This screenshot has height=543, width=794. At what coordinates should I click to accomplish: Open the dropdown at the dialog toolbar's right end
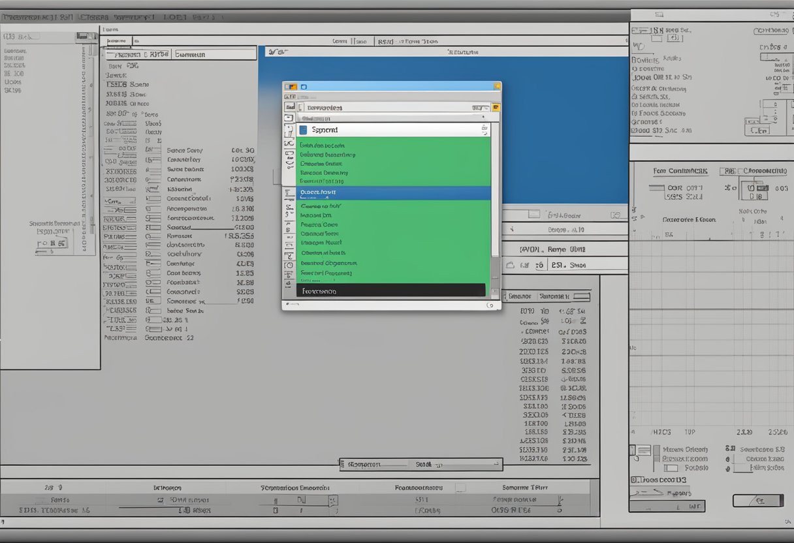click(480, 107)
